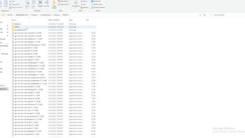The width and height of the screenshot is (245, 138).
Task: Click History in Open group
Action: [x=85, y=7]
